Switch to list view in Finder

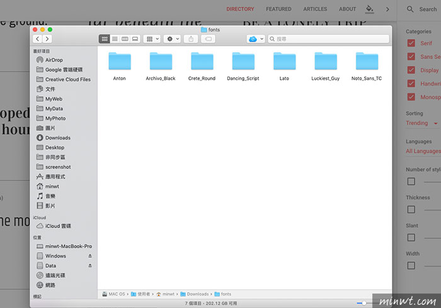pyautogui.click(x=115, y=39)
